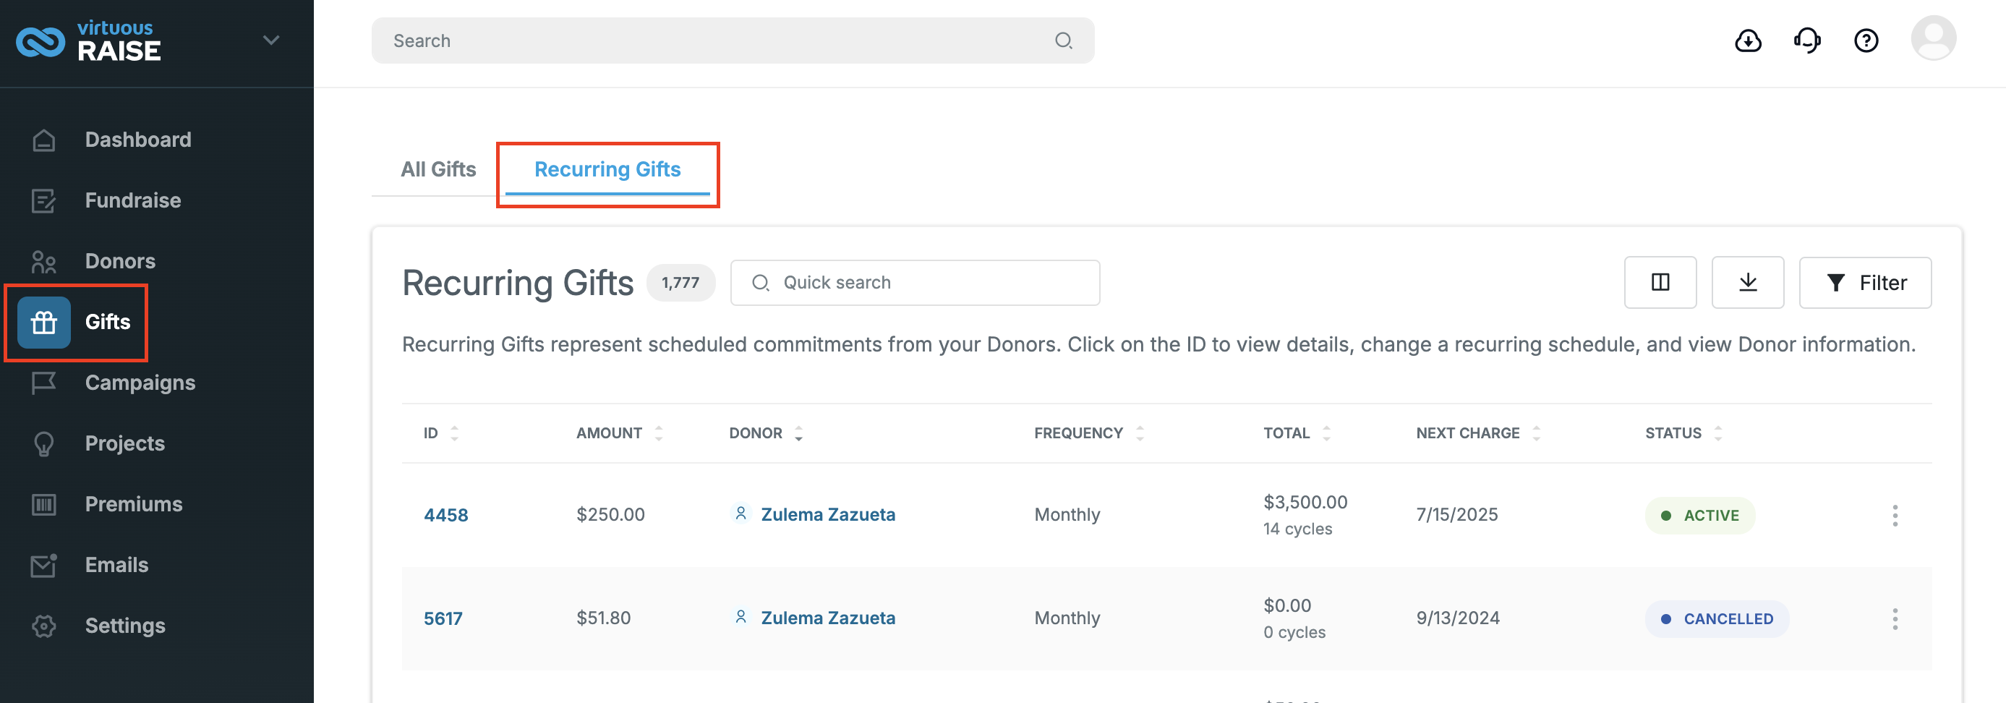This screenshot has width=2006, height=703.
Task: Focus the Quick search field
Action: pos(915,283)
